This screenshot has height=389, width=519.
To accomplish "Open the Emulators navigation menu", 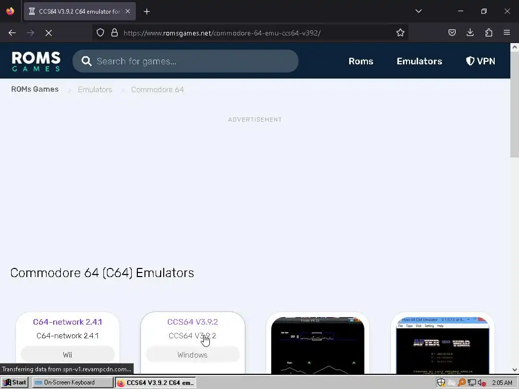I will 419,61.
